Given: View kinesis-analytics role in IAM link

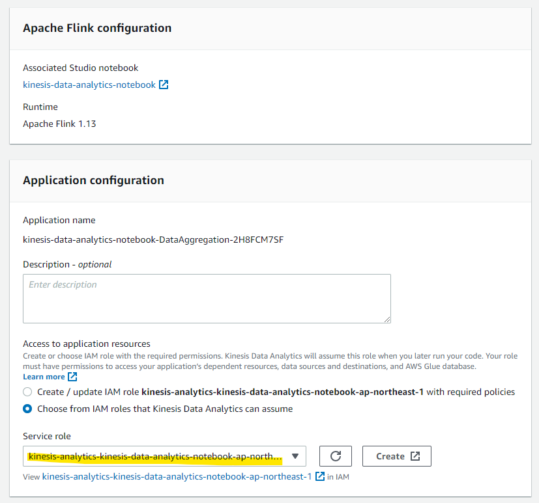Looking at the screenshot, I should pos(177,476).
